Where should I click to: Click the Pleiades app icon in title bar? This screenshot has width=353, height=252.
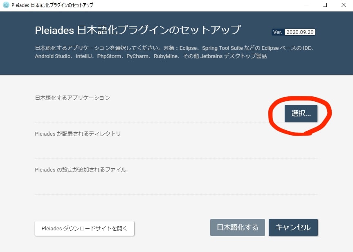(6, 5)
